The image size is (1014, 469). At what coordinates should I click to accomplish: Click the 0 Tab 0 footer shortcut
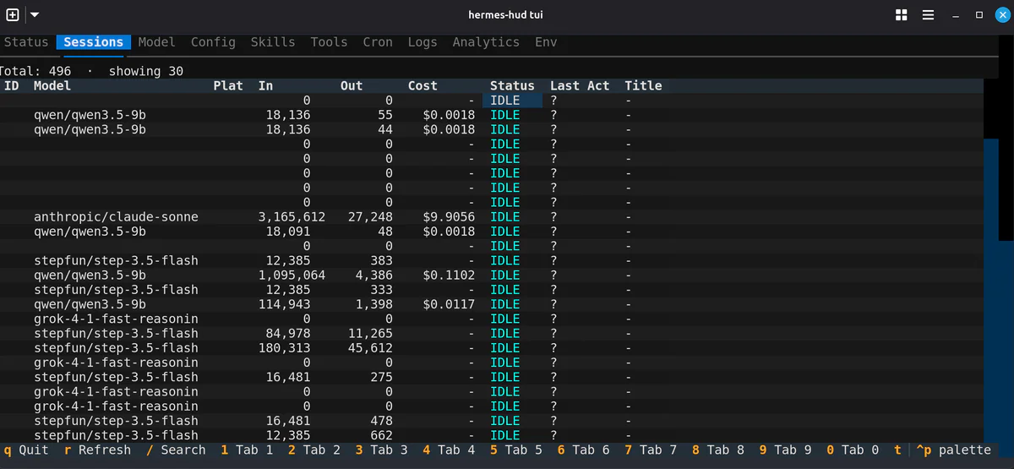point(853,450)
